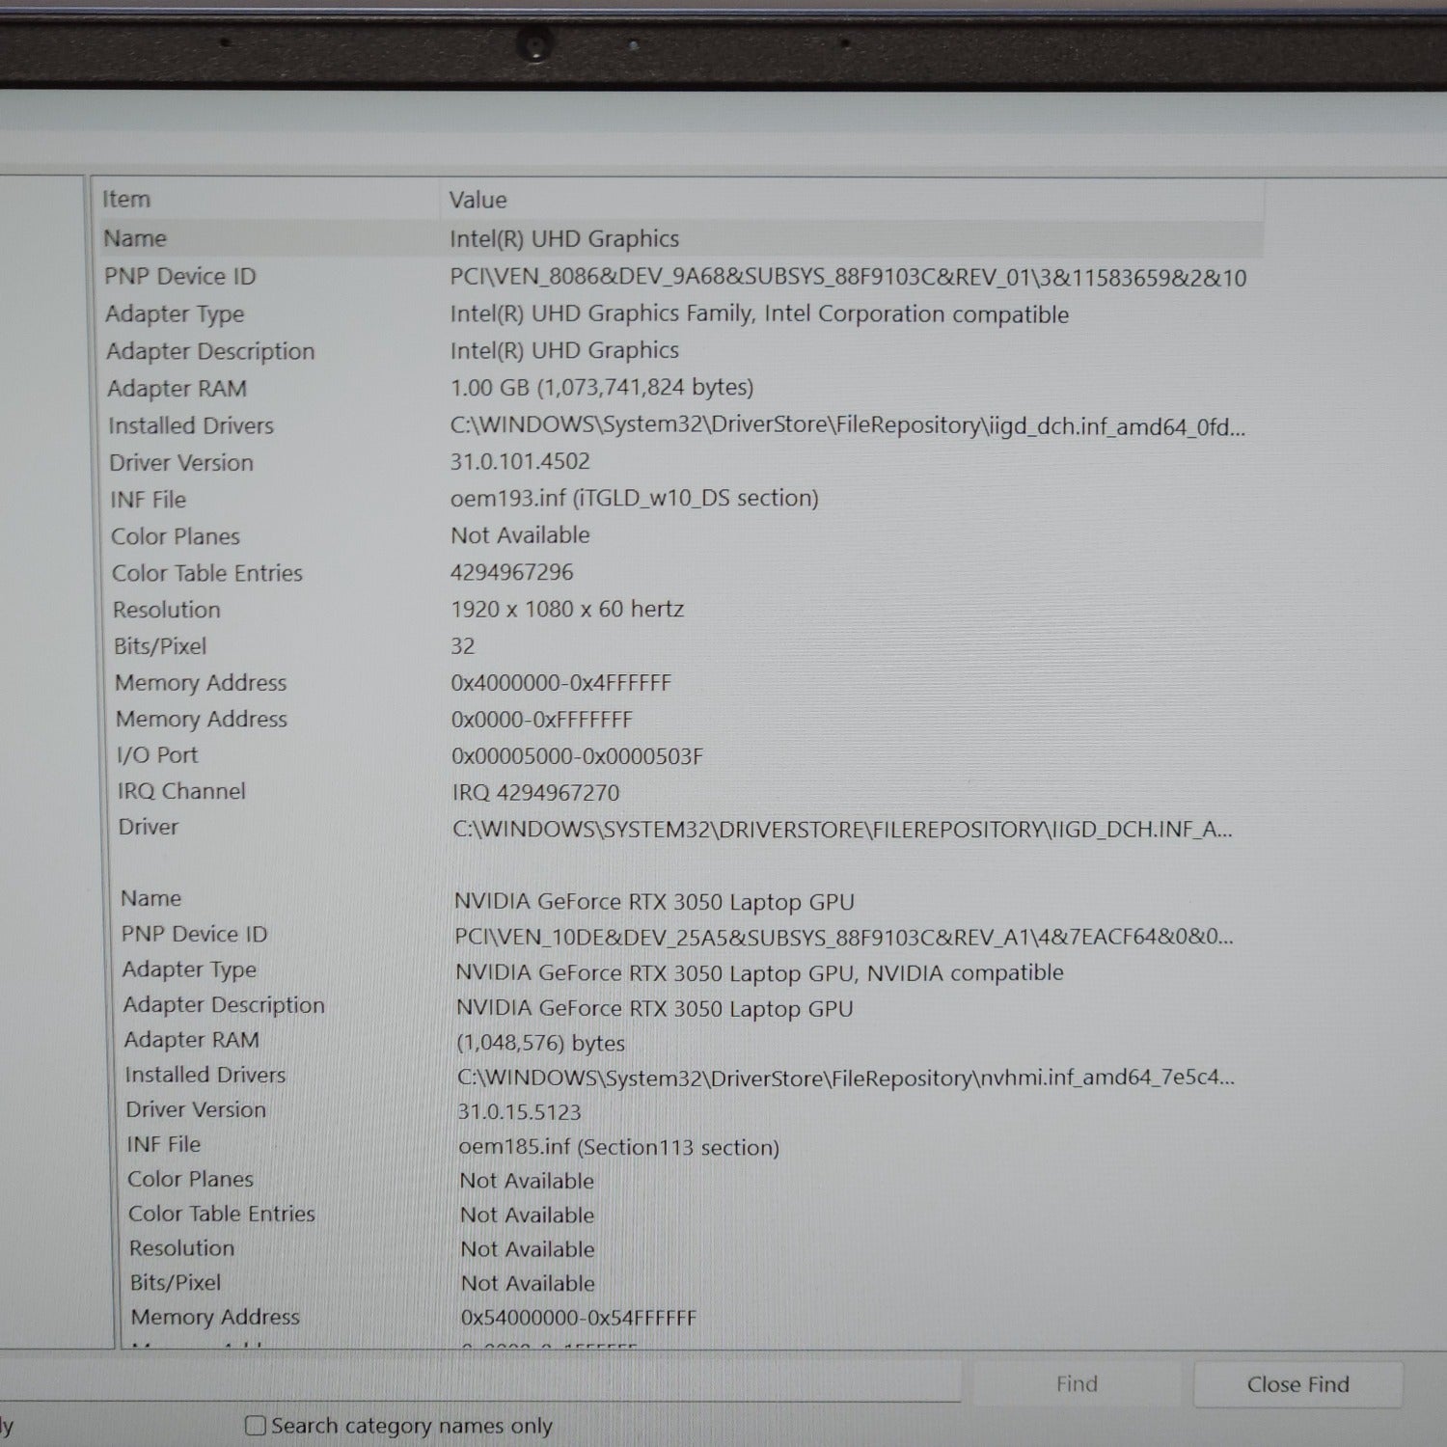Select the I/O Port row
Image resolution: width=1447 pixels, height=1447 pixels.
tap(577, 756)
